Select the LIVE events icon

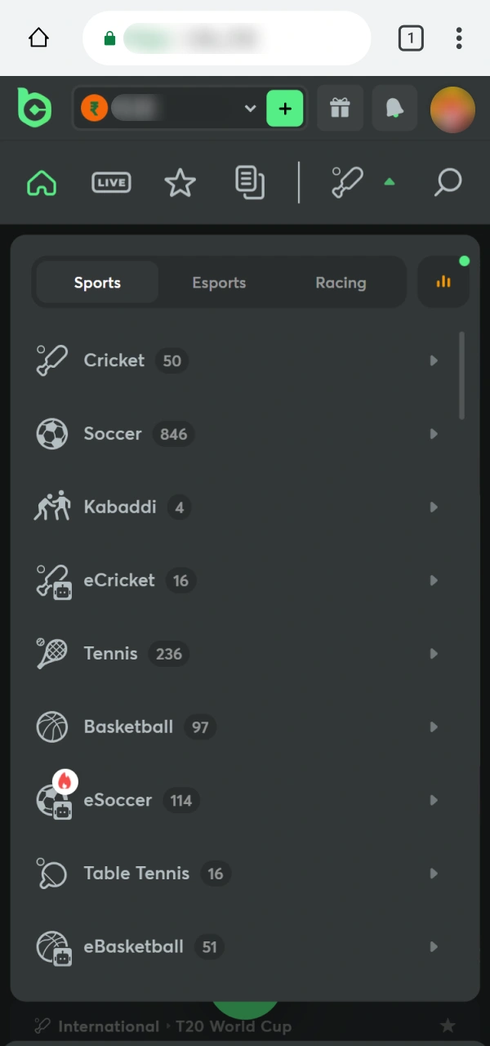(111, 182)
